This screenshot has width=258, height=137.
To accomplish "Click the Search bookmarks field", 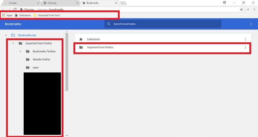I will click(x=163, y=24).
